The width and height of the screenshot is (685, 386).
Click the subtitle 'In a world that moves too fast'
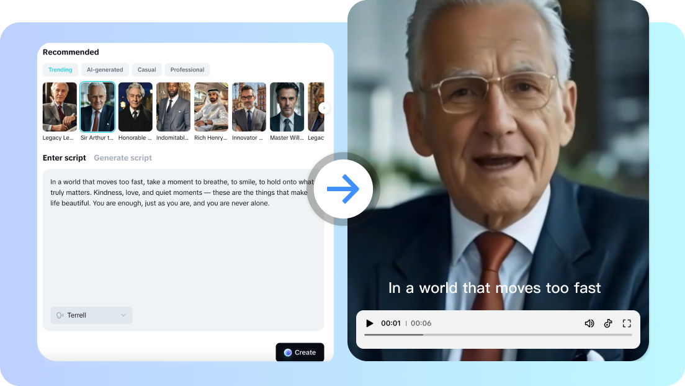coord(495,288)
